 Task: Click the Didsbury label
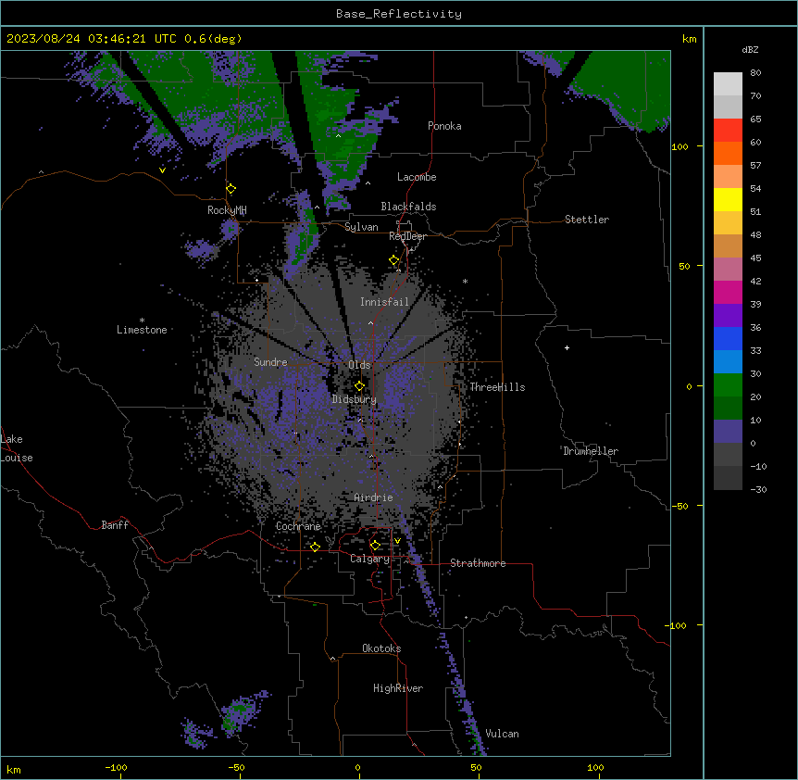(x=355, y=399)
